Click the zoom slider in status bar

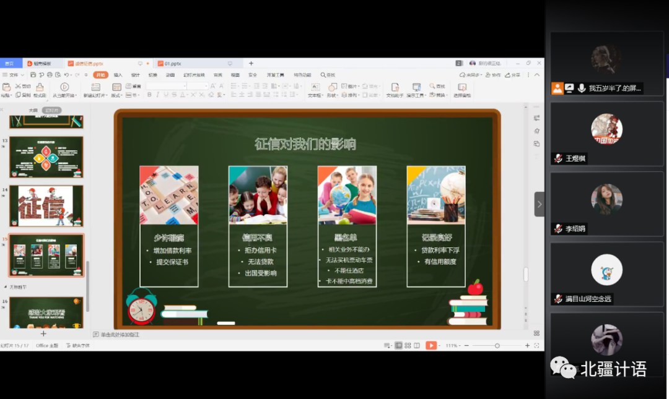497,345
